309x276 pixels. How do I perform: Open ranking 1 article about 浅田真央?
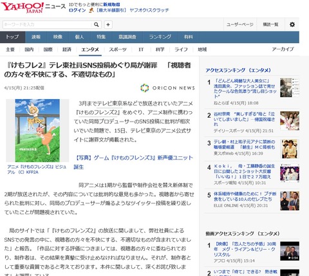coord(245,89)
